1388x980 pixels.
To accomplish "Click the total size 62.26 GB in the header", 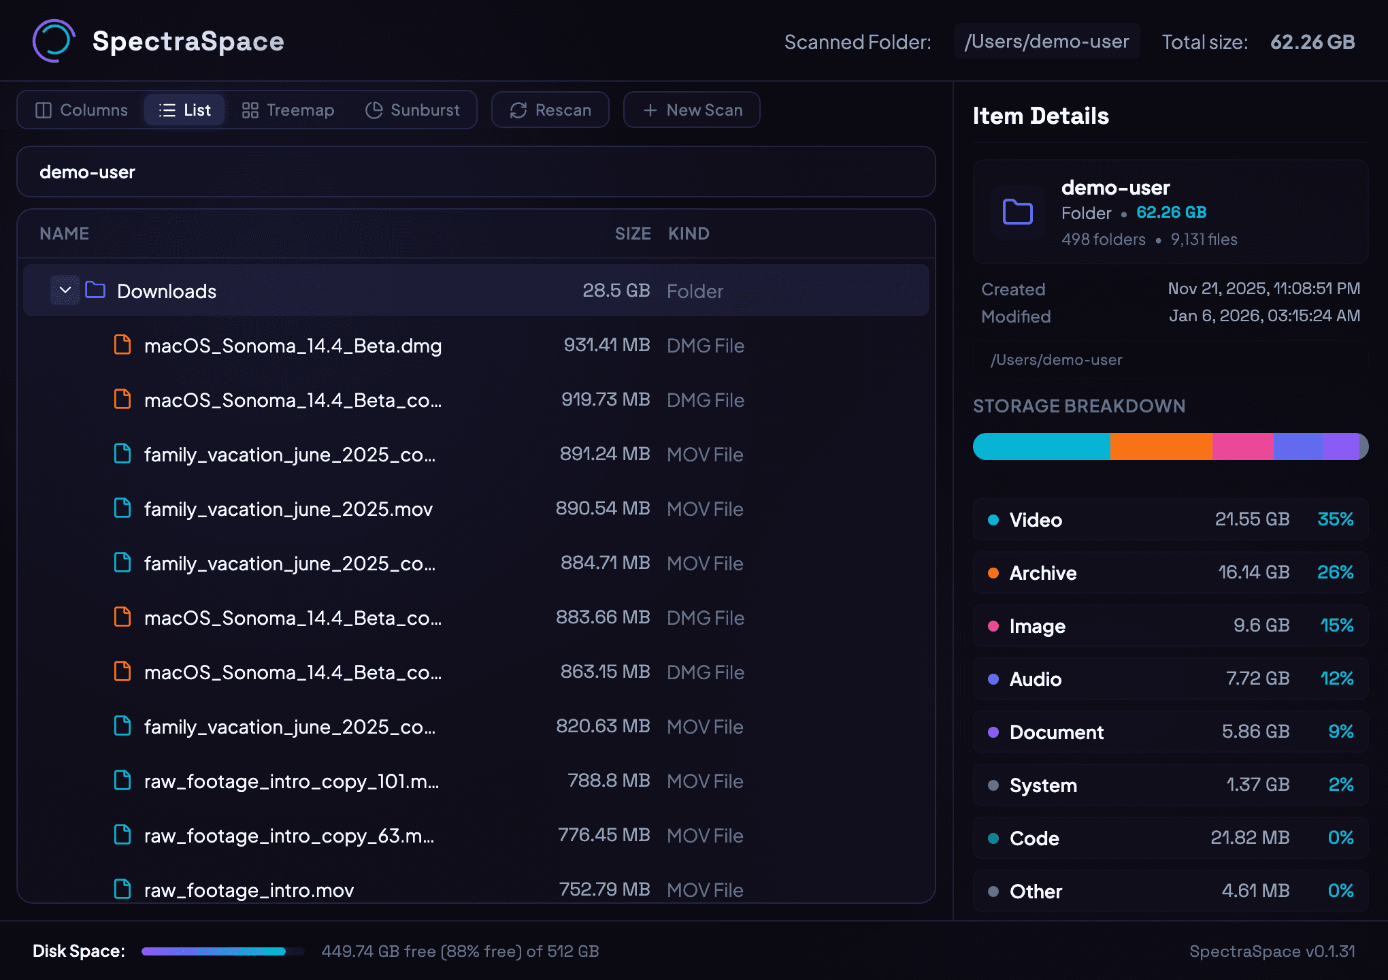I will [1312, 42].
